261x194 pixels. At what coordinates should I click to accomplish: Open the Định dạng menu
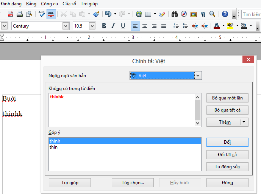(11, 4)
